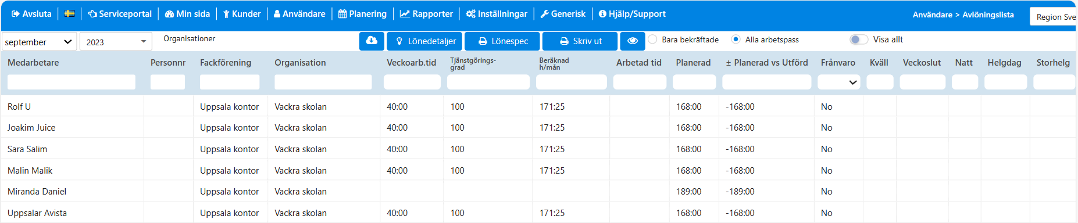Image resolution: width=1078 pixels, height=223 pixels.
Task: Open Rapporter with the chart icon
Action: (426, 14)
